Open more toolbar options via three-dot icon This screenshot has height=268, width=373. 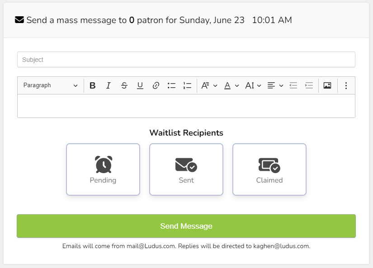[x=346, y=85]
